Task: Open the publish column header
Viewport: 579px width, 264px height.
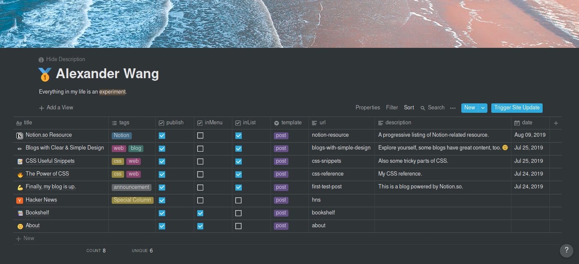Action: point(175,123)
